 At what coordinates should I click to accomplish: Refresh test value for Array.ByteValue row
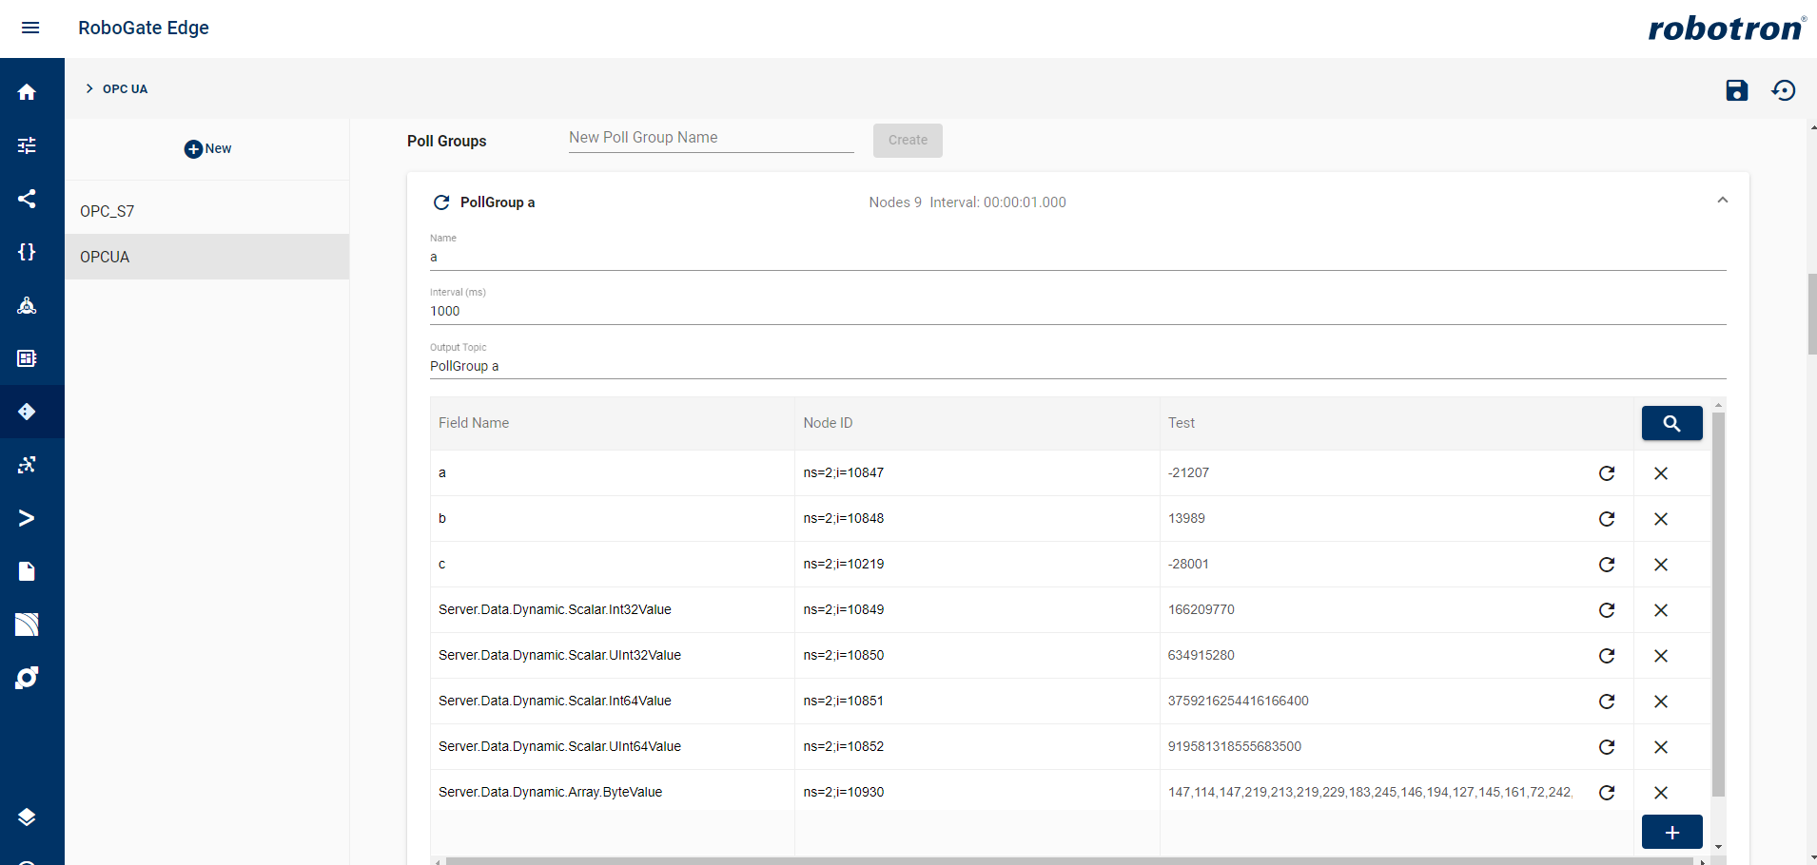[x=1607, y=793]
